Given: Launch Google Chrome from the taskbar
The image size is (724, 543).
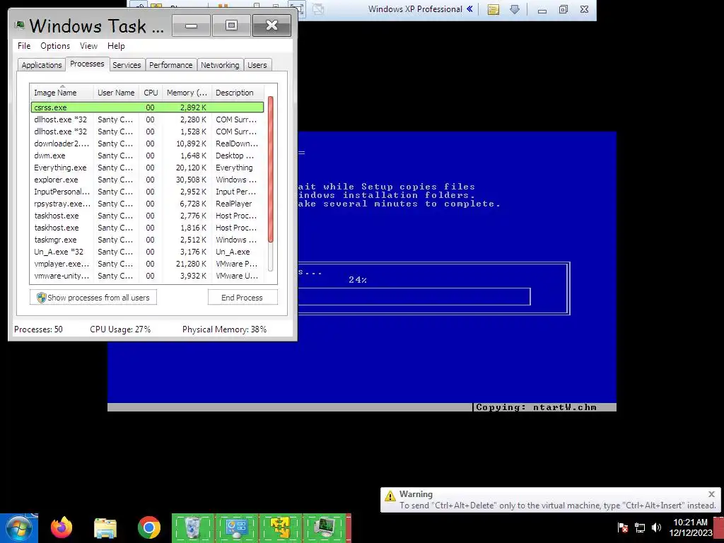Looking at the screenshot, I should pos(148,527).
